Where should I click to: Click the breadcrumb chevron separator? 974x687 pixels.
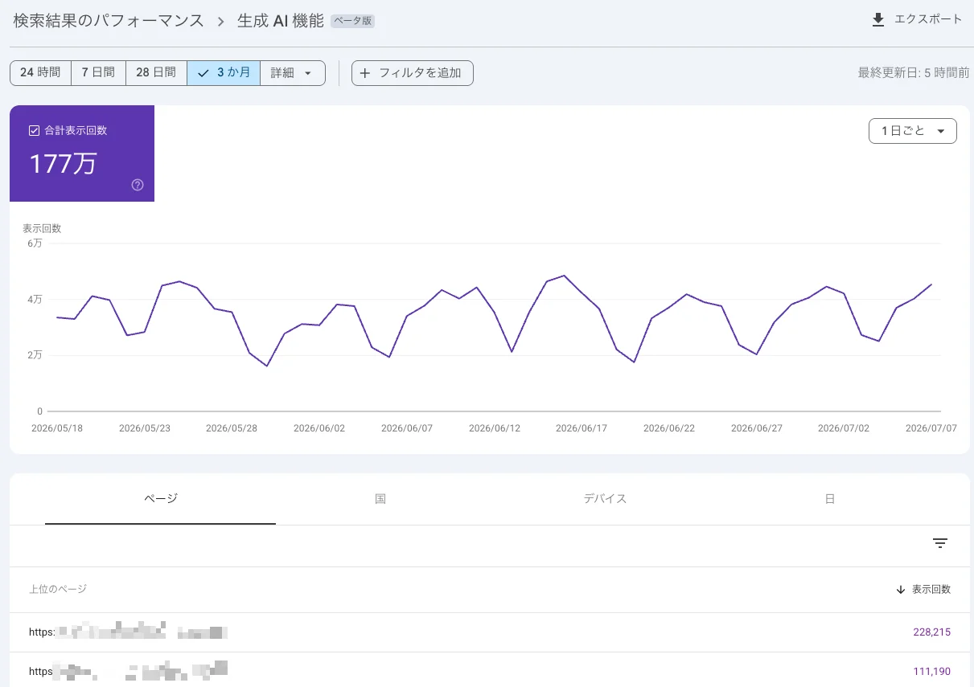(220, 22)
